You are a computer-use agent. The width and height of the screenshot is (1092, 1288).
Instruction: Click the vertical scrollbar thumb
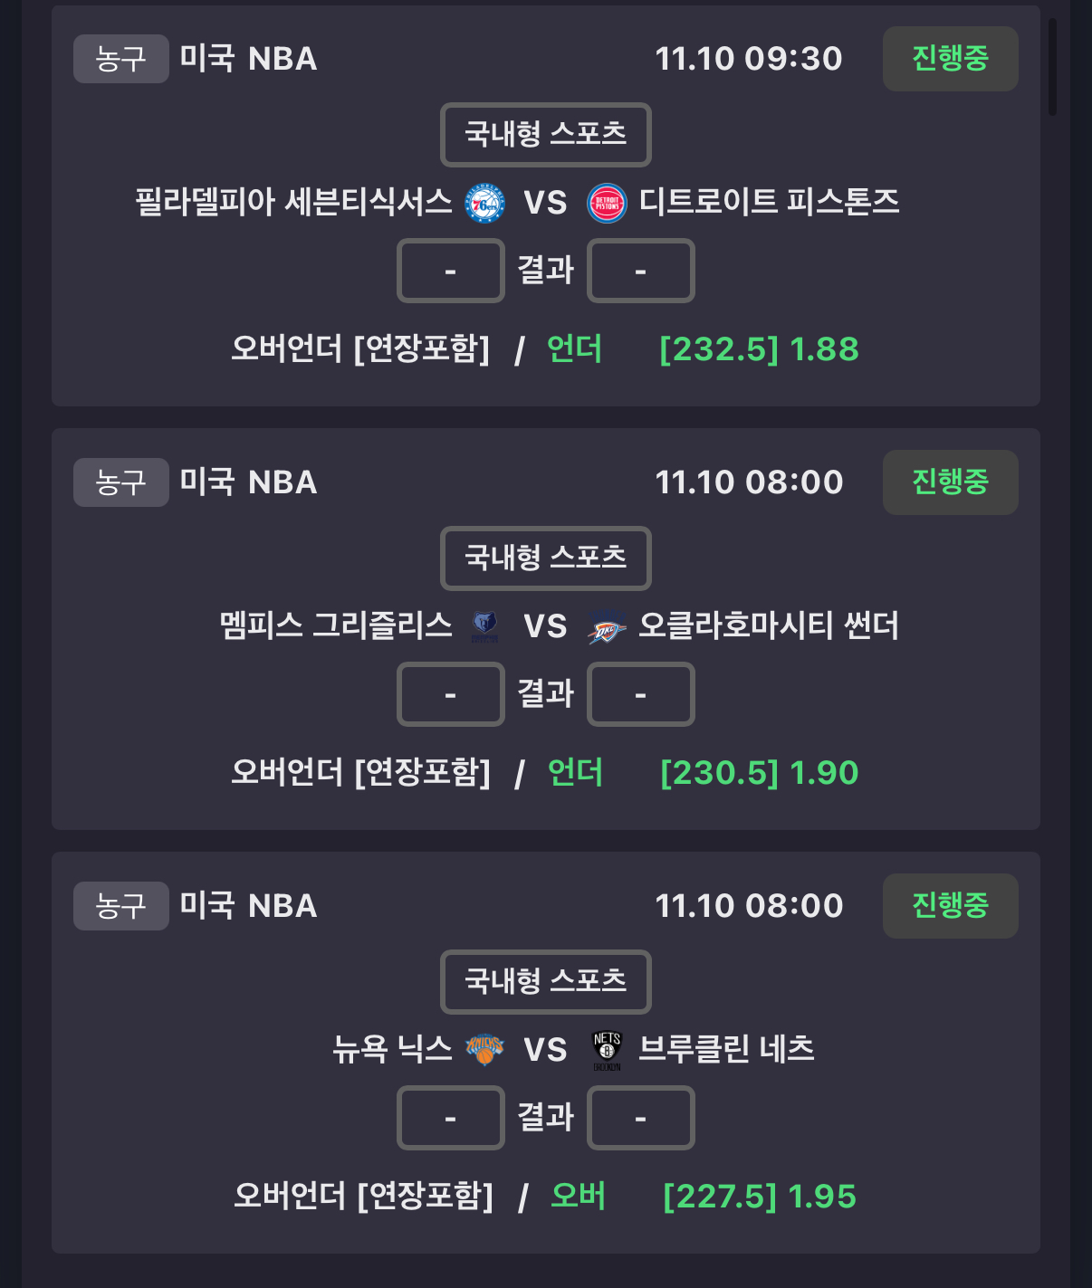coord(1052,67)
